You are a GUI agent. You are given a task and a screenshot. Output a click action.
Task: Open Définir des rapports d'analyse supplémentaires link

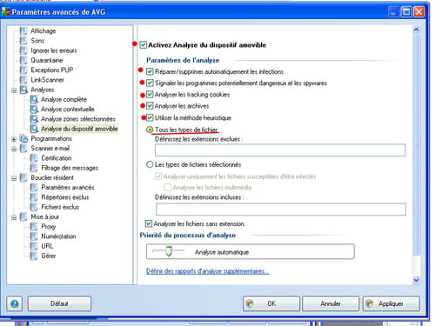tap(207, 271)
